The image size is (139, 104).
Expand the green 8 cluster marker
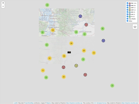102,29
